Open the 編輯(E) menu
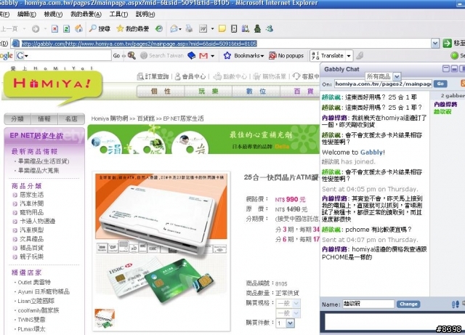Image resolution: width=465 pixels, height=335 pixels. pos(27,14)
